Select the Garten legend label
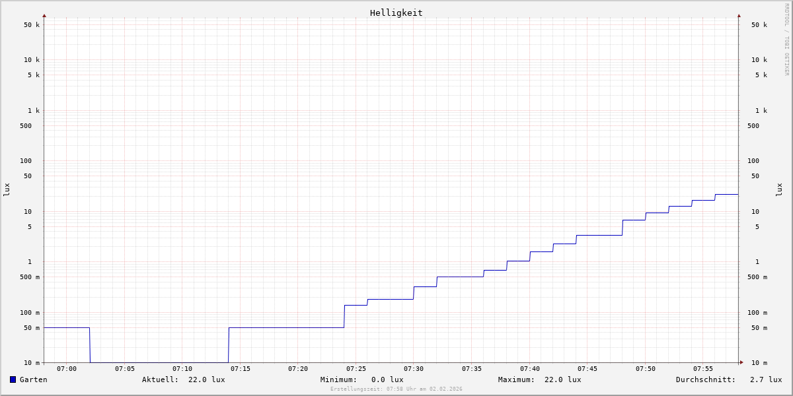This screenshot has width=793, height=396. pos(33,379)
